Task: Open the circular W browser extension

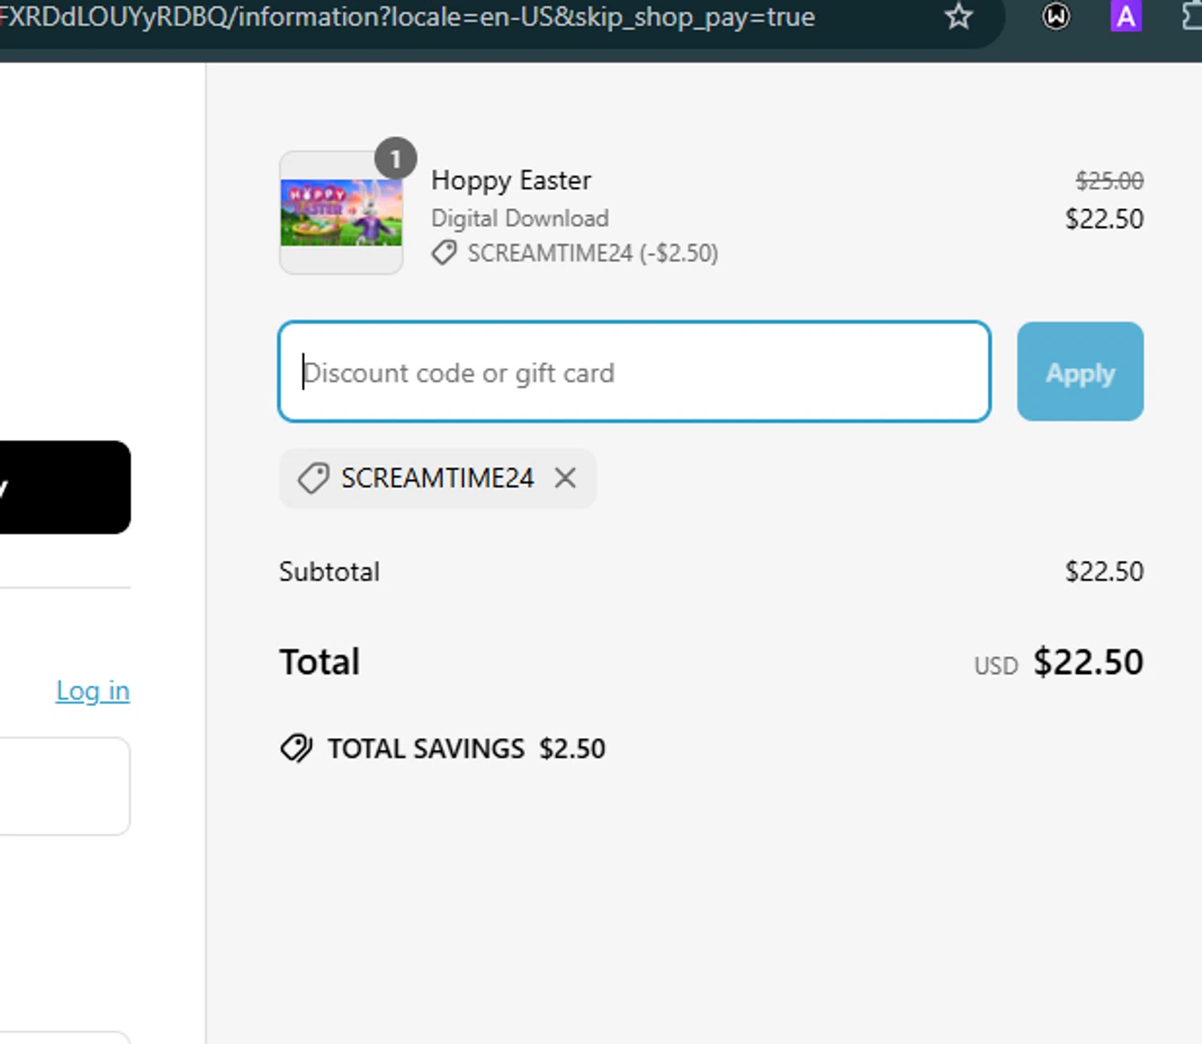Action: point(1056,16)
